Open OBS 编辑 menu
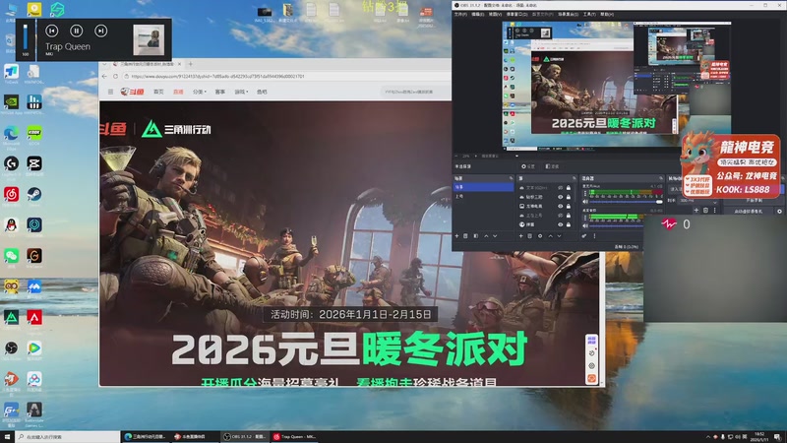787x443 pixels. pyautogui.click(x=478, y=15)
